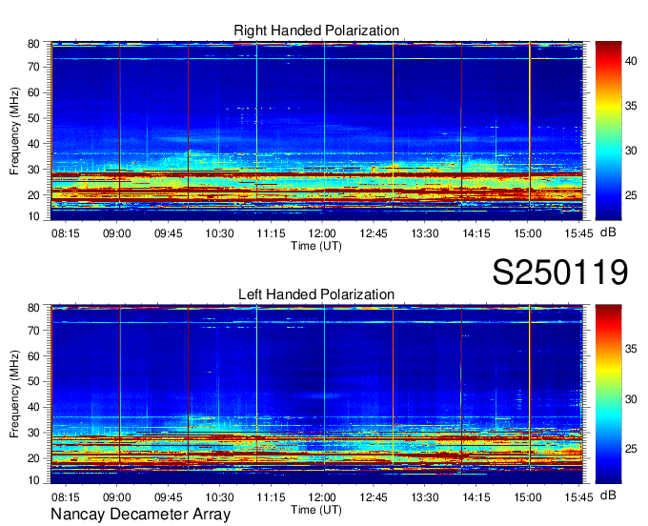
Task: Click the 12:00 tick label on top plot
Action: pyautogui.click(x=322, y=233)
